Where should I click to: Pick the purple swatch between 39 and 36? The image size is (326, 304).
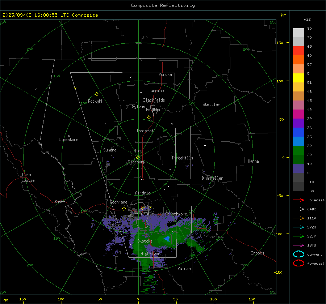298,123
